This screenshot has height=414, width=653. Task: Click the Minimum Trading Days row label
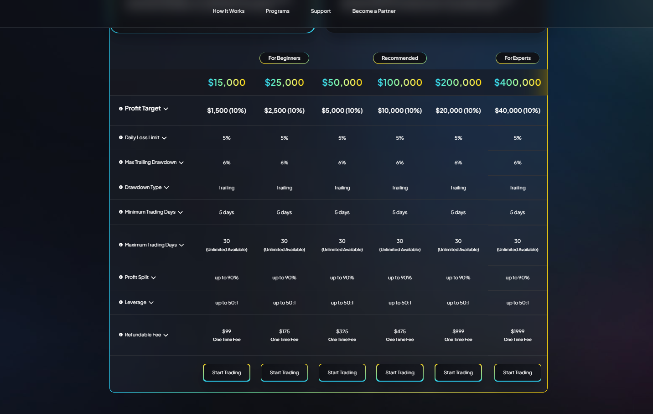point(150,212)
